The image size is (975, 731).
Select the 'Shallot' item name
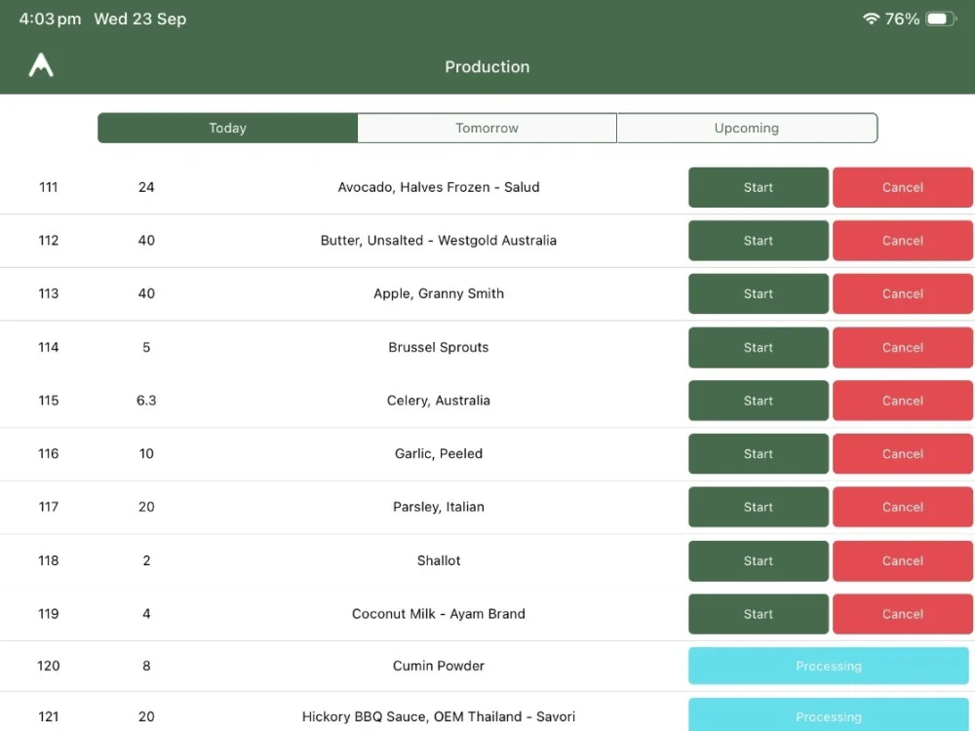tap(439, 560)
